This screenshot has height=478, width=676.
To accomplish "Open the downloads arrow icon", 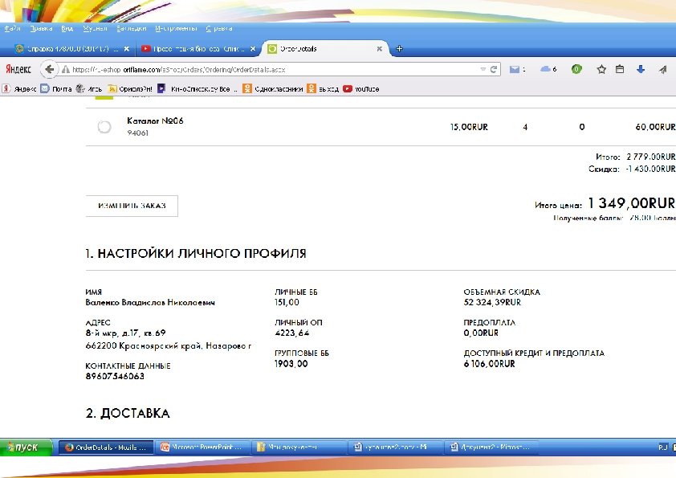I will click(641, 69).
